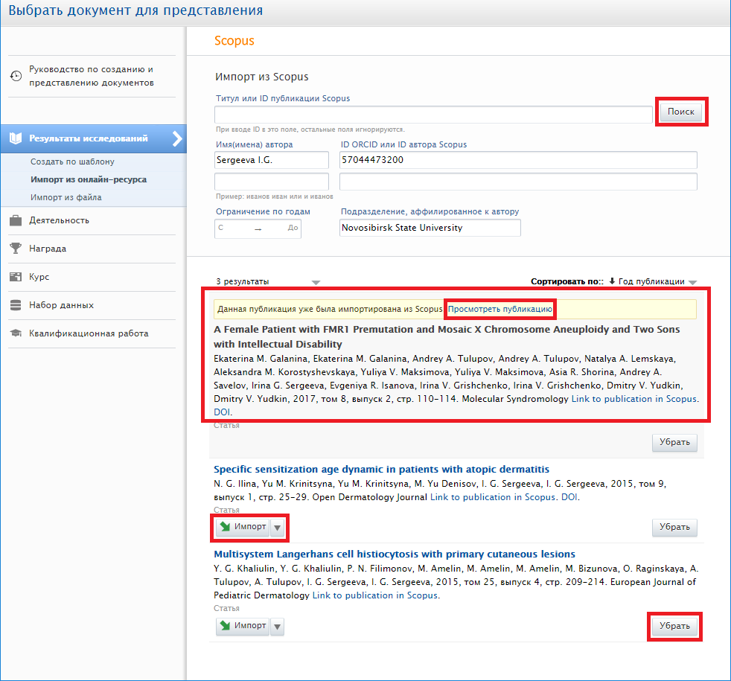Image resolution: width=731 pixels, height=681 pixels.
Task: Click the author ID field containing 57044473200
Action: [518, 160]
